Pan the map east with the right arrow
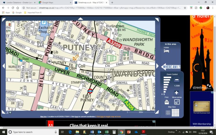Viewport: 216px width, 135px height. click(x=157, y=66)
